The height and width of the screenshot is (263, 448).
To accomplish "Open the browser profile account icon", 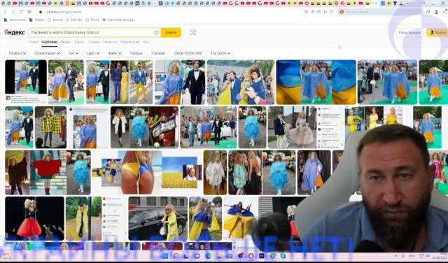I will [436, 12].
